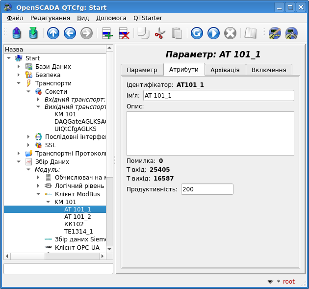Image resolution: width=309 pixels, height=289 pixels.
Task: Expand the Бази Даних node
Action: coord(19,66)
